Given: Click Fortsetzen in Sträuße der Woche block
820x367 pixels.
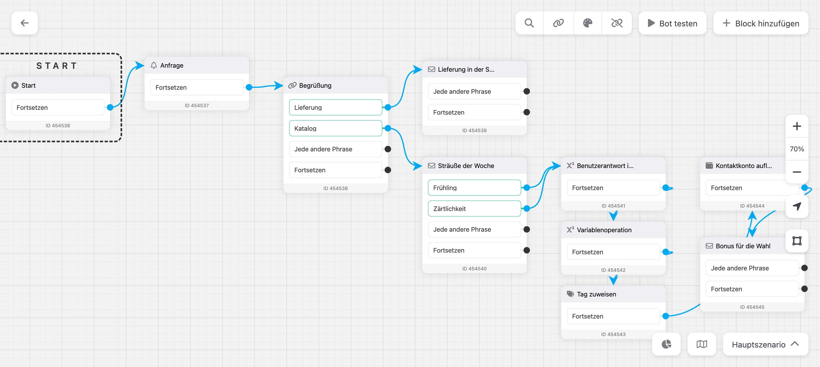Looking at the screenshot, I should point(474,250).
